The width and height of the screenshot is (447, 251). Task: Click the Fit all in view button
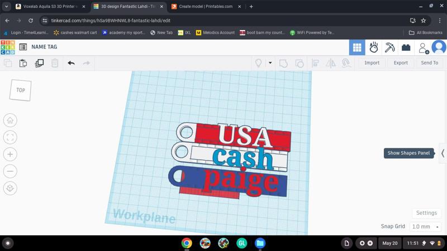tap(10, 137)
